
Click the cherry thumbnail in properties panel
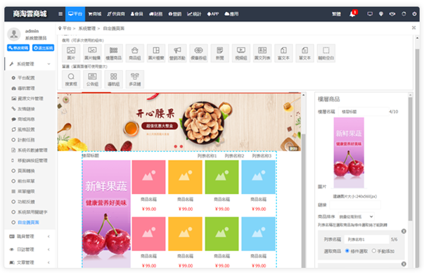(349, 152)
